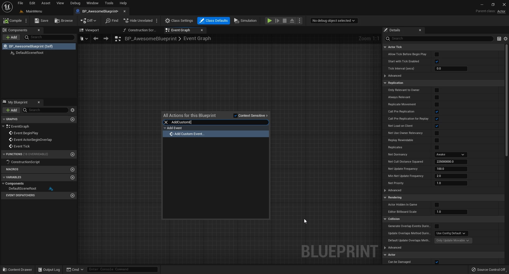The image size is (509, 274).
Task: Open the debug object selector dropdown
Action: (x=334, y=21)
